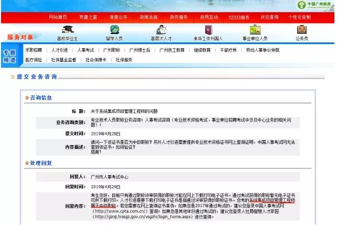The image size is (337, 225).
Task: Select 政民互动 menu item
Action: tap(209, 17)
